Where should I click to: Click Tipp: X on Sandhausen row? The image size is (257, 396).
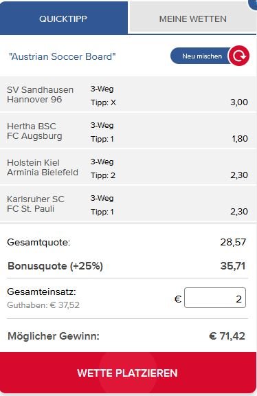coord(103,102)
